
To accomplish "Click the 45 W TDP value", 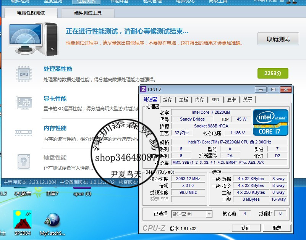I will click(x=241, y=119).
